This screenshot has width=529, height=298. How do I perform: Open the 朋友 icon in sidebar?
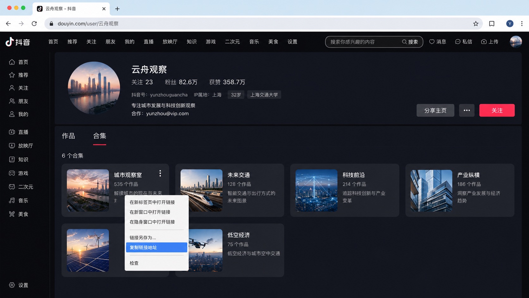pos(12,101)
